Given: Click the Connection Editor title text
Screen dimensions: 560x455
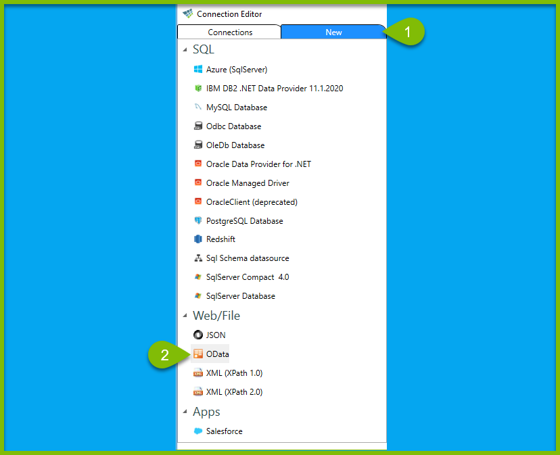Looking at the screenshot, I should tap(229, 14).
